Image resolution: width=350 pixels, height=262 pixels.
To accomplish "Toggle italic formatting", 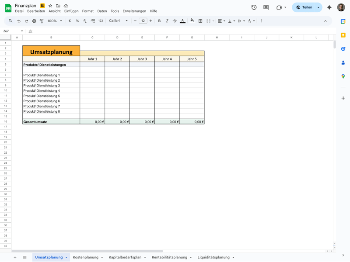I will (167, 21).
